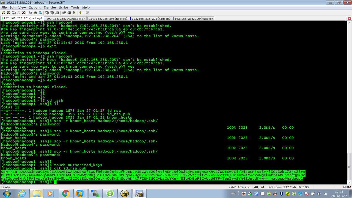This screenshot has height=198, width=352.
Task: Click the 'touch authorized_keys' command line
Action: coord(78,165)
